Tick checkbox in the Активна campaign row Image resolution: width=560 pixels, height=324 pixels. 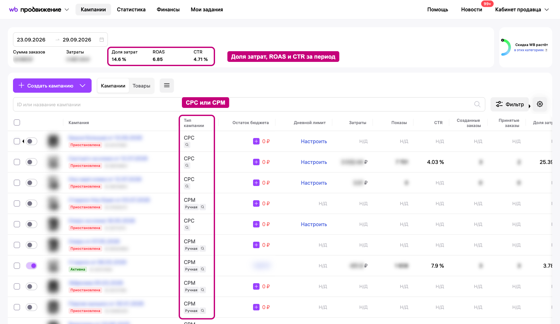coord(17,266)
